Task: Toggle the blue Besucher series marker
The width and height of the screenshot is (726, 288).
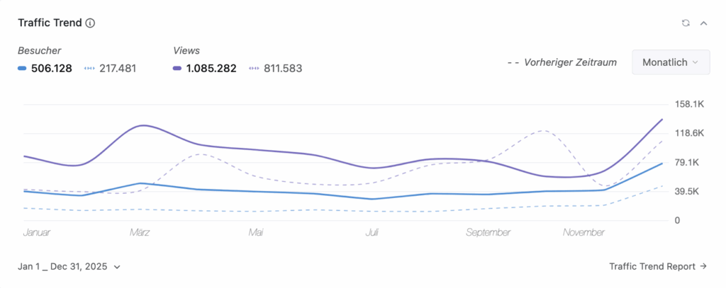Action: (x=22, y=69)
